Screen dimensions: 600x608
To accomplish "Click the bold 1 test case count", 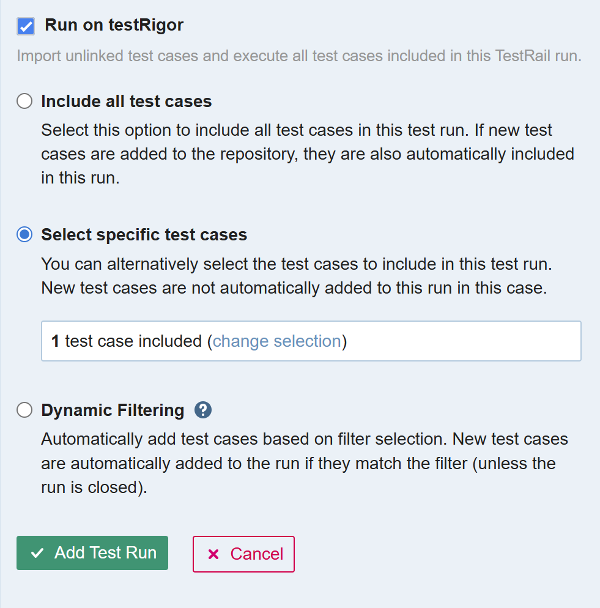I will 55,341.
